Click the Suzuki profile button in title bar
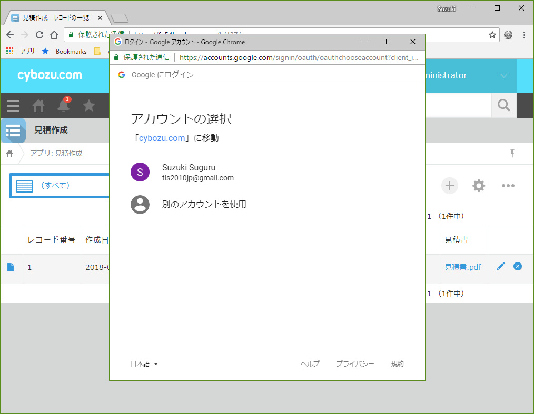Viewport: 534px width, 414px height. coord(447,8)
